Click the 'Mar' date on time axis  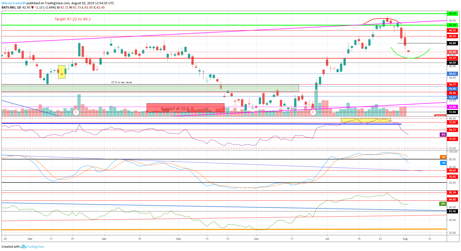click(30, 239)
